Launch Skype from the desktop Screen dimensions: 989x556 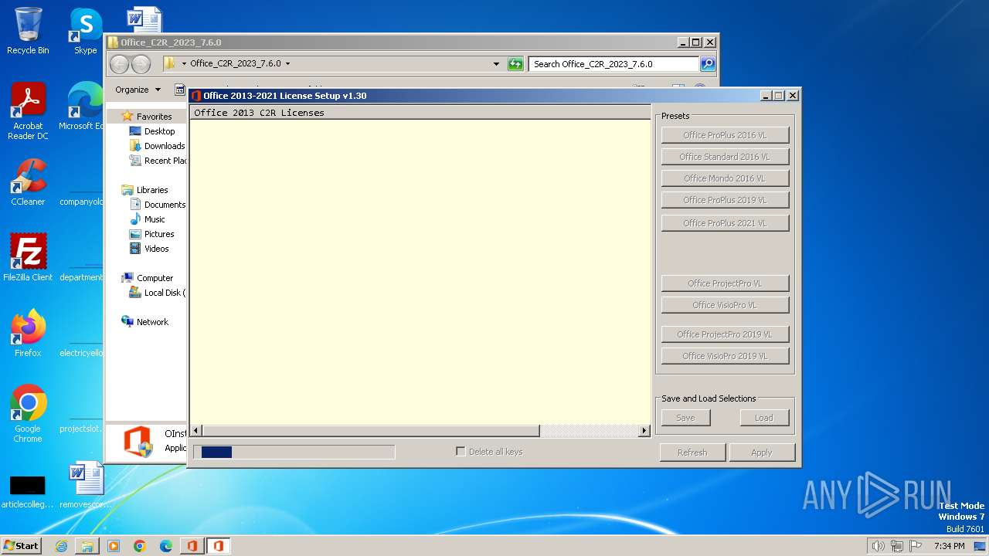pyautogui.click(x=85, y=31)
